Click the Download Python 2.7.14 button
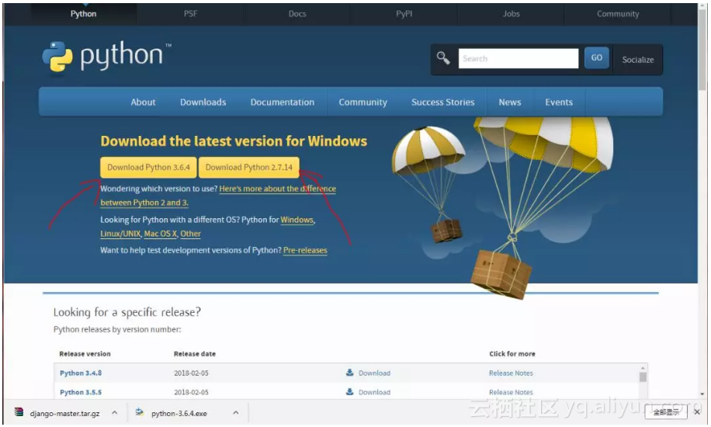Screen dimensions: 711x427 pyautogui.click(x=249, y=168)
